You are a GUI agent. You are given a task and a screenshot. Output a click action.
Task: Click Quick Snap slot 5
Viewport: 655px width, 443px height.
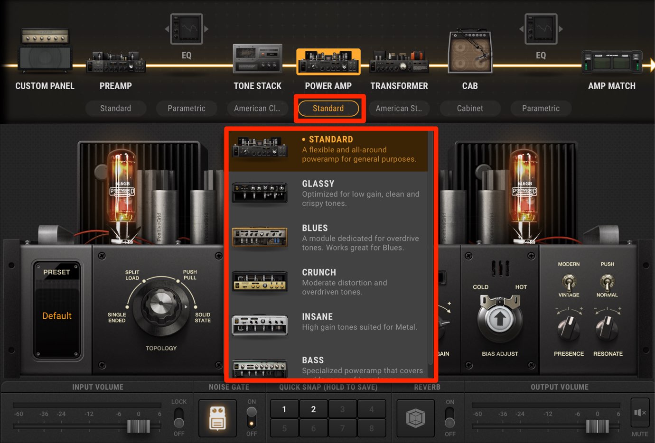(284, 428)
